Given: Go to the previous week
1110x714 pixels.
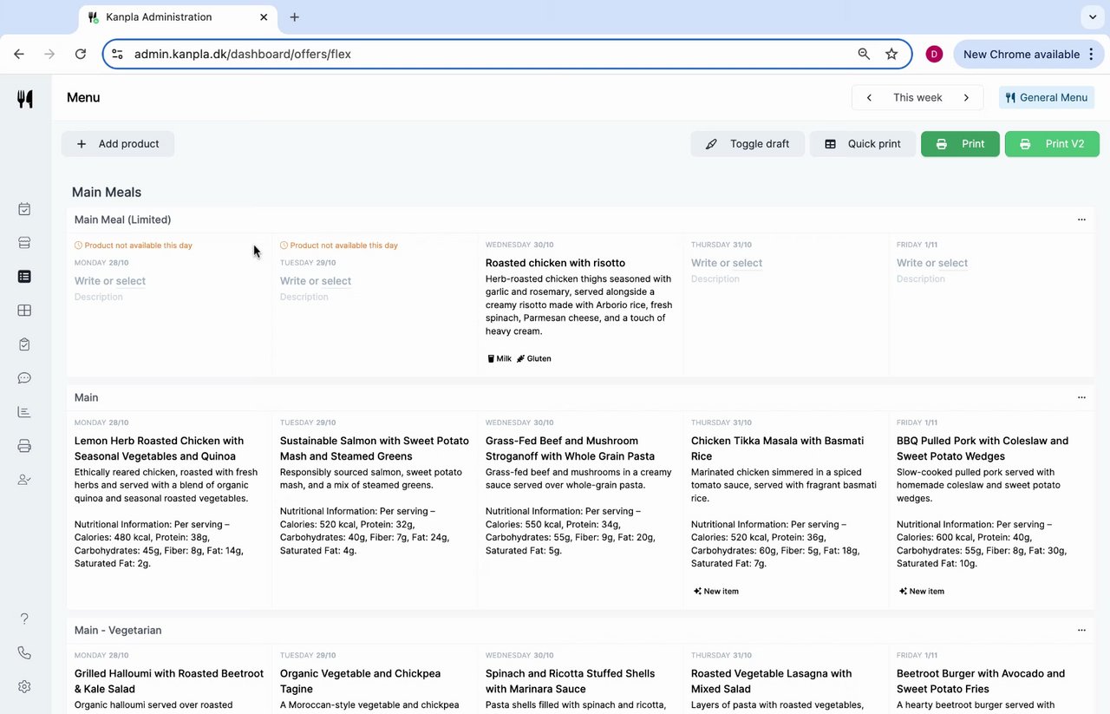Looking at the screenshot, I should point(869,97).
